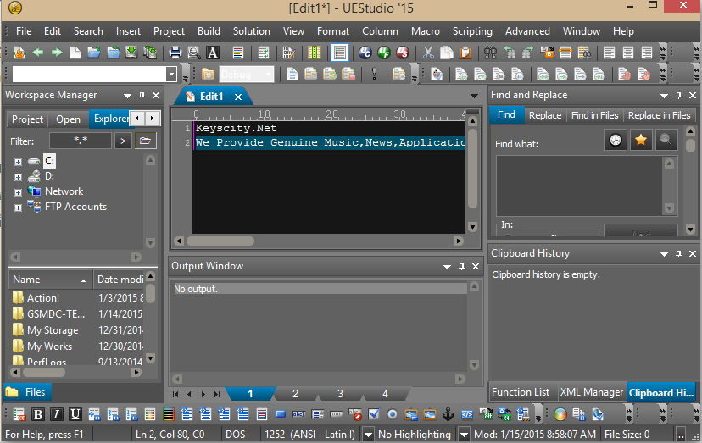The height and width of the screenshot is (443, 702).
Task: Toggle the word wrap icon
Action: pyautogui.click(x=263, y=53)
